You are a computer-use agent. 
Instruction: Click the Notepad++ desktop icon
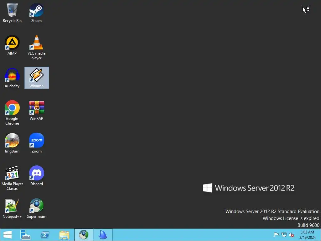point(12,208)
